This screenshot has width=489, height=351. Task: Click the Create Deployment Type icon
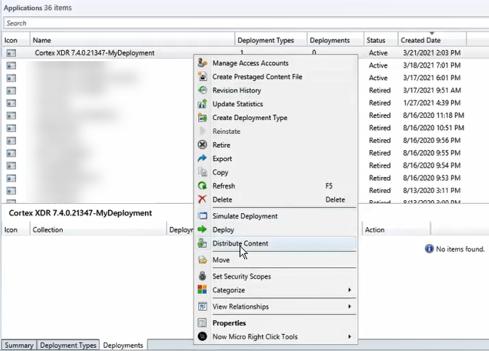202,117
